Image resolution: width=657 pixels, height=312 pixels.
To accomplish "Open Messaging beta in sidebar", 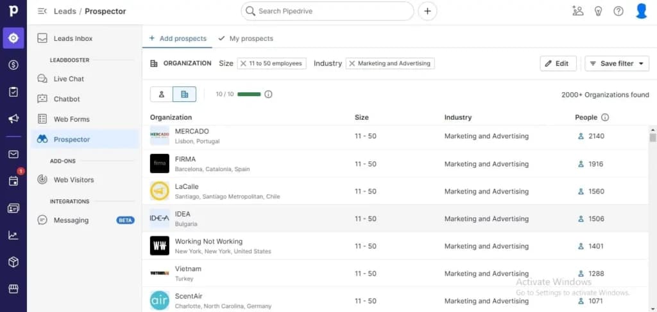I will click(85, 220).
